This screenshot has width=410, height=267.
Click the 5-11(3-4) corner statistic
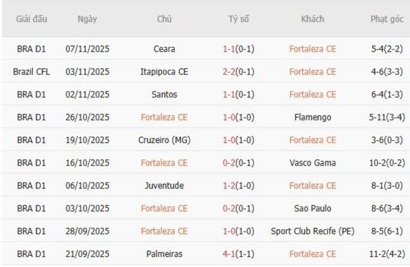click(x=387, y=117)
